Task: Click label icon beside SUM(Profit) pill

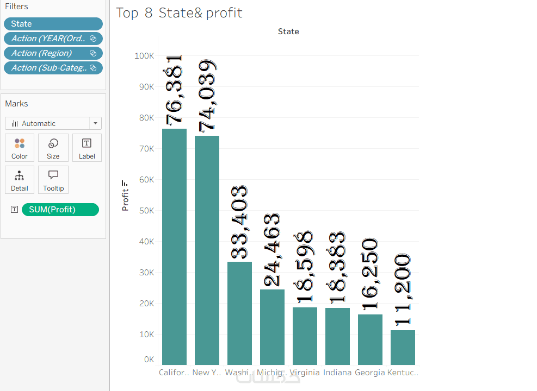Action: point(14,210)
